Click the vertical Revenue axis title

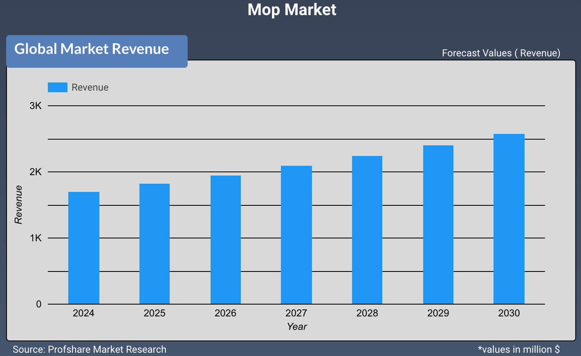coord(18,205)
